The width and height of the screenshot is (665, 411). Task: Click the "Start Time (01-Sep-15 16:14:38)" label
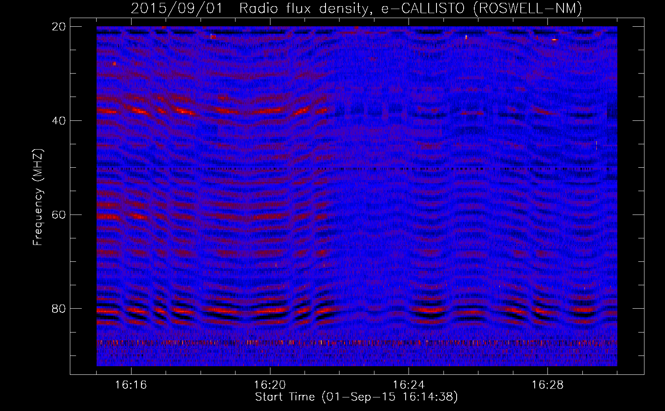pyautogui.click(x=356, y=397)
